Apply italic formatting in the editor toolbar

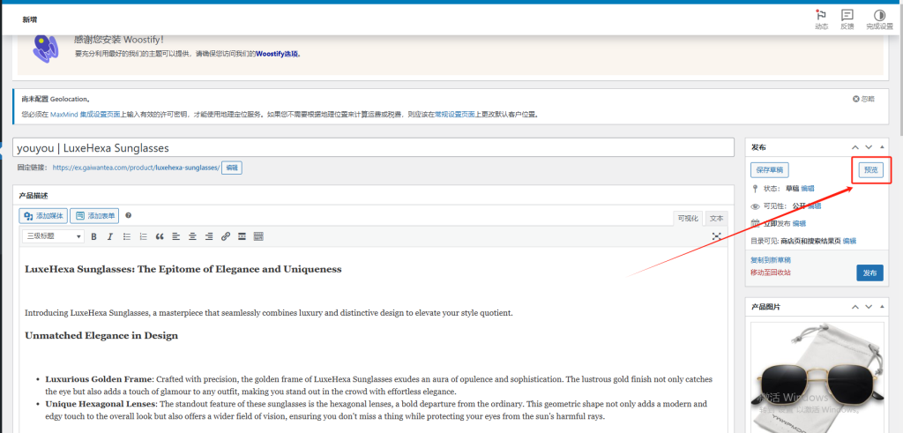tap(109, 236)
